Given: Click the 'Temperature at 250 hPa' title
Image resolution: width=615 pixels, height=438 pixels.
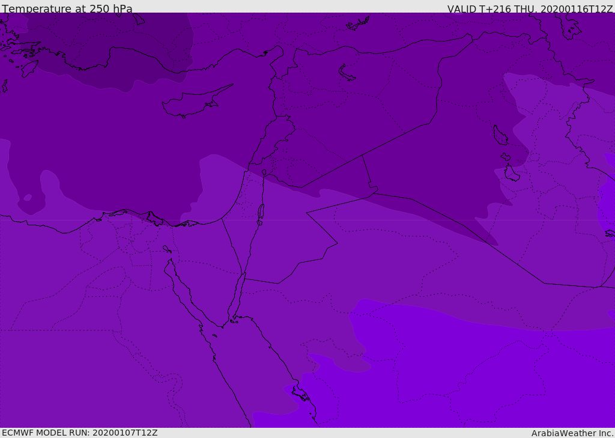Looking at the screenshot, I should pos(67,8).
